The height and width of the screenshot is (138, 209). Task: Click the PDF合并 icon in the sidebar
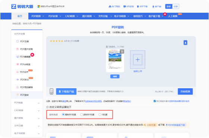(x=18, y=72)
